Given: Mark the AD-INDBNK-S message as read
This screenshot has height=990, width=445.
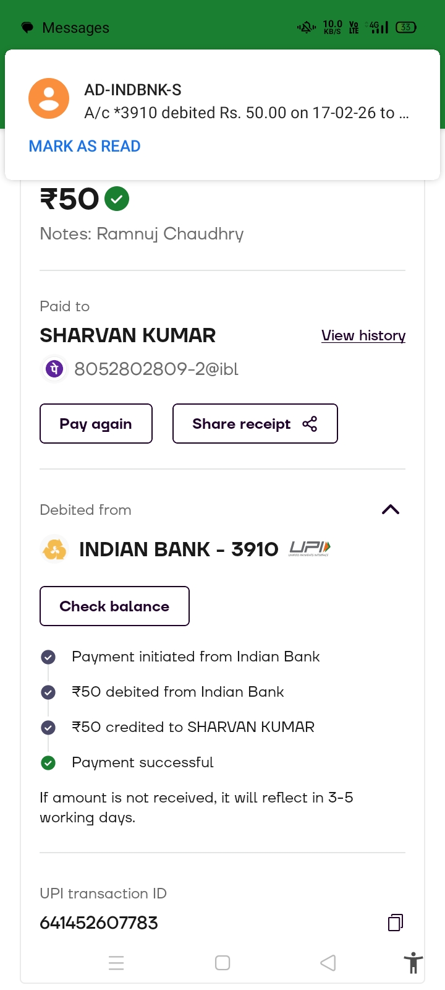Looking at the screenshot, I should tap(85, 147).
